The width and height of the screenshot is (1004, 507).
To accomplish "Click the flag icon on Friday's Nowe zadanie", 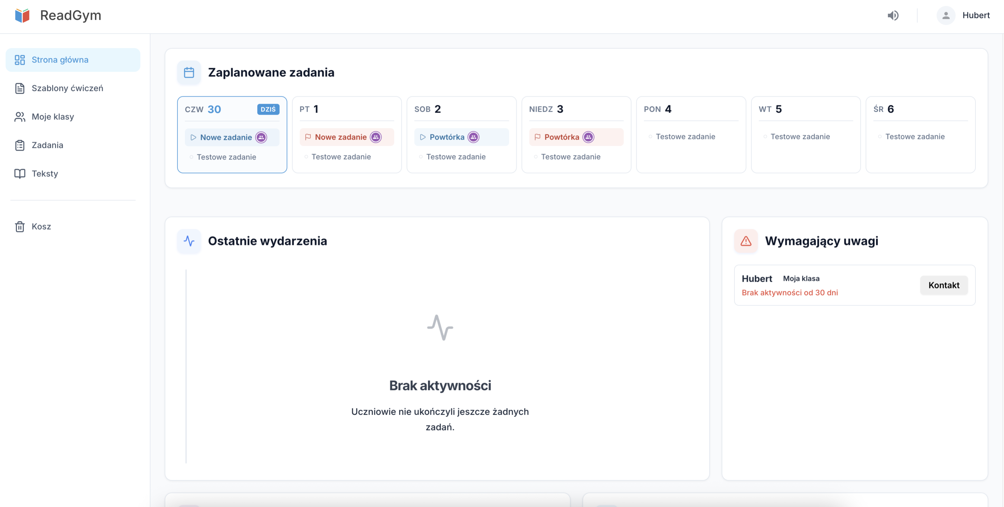I will pos(308,137).
